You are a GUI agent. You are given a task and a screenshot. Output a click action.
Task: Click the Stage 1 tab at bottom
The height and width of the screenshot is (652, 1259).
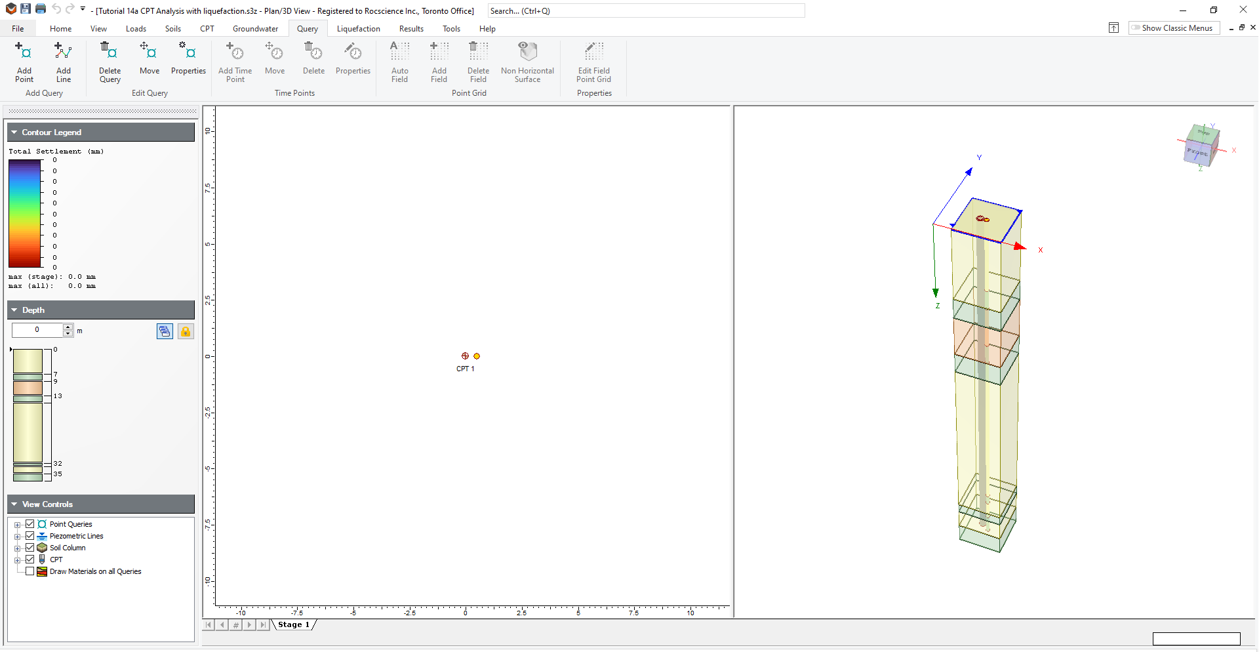pos(294,624)
